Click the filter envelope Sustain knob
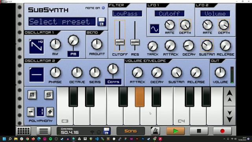Screen dimensions: 252x142 [207, 46]
